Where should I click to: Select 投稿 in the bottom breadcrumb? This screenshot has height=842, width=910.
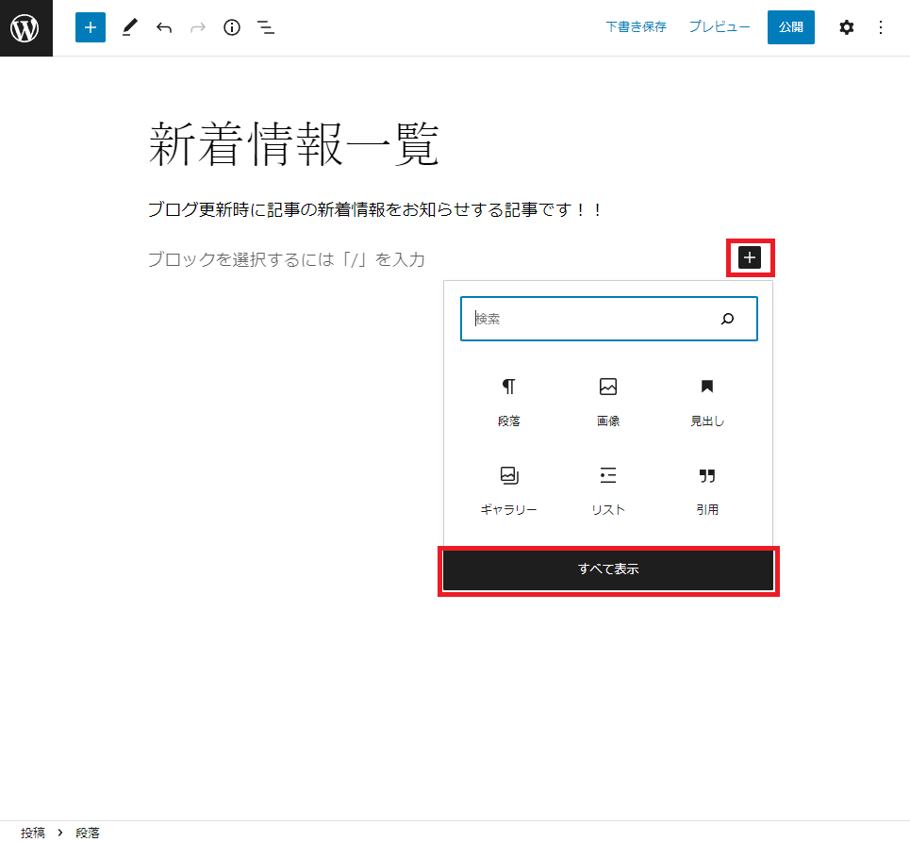point(33,833)
